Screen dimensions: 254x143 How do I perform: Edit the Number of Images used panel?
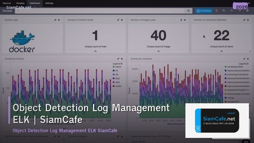pos(181,20)
